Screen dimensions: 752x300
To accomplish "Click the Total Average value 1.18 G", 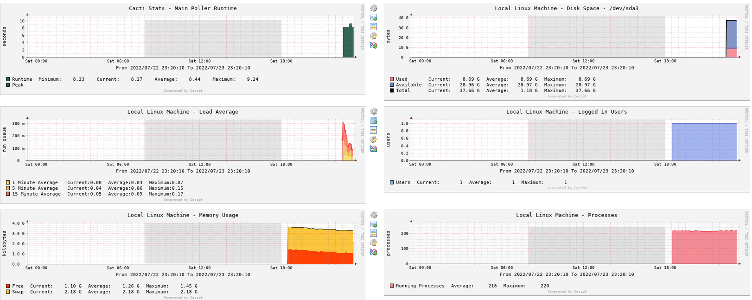I will 529,90.
